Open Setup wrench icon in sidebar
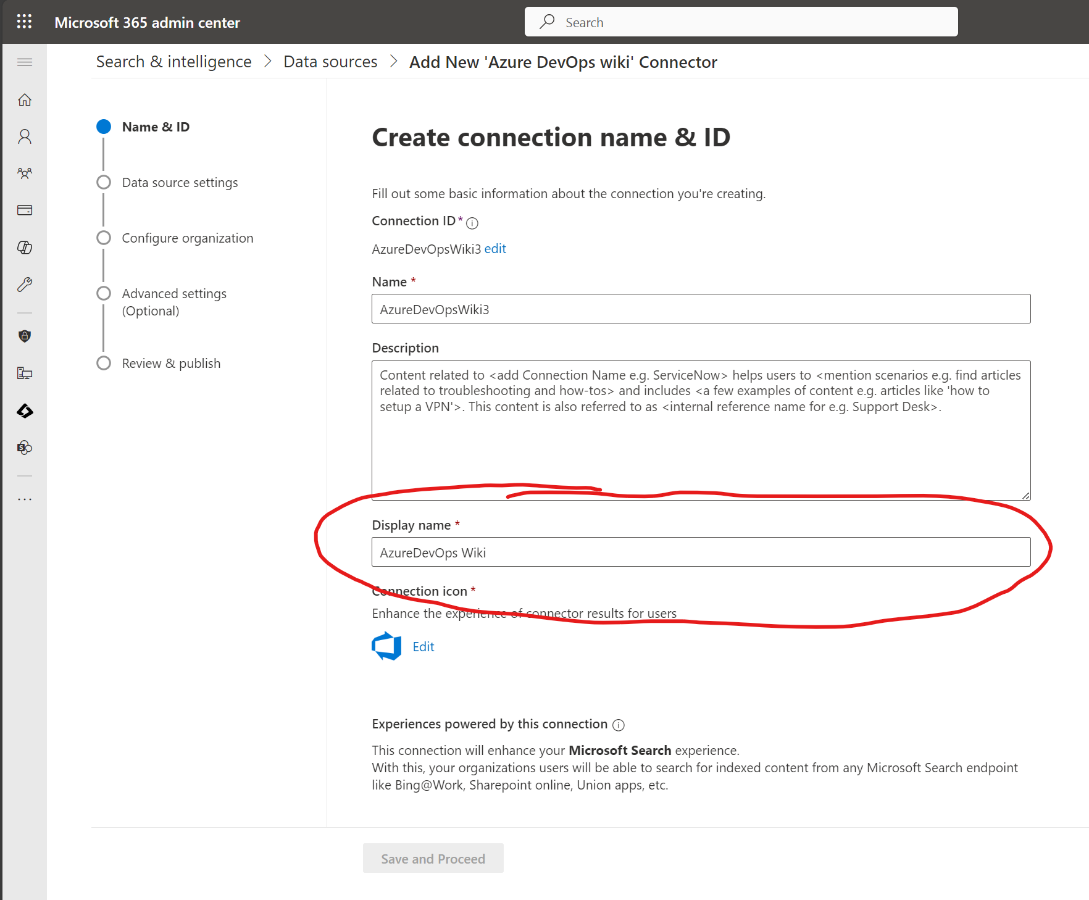This screenshot has height=900, width=1089. (25, 285)
